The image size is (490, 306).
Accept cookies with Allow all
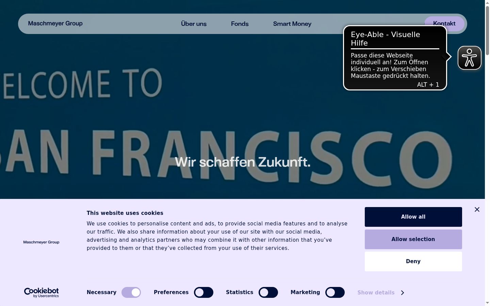[413, 217]
